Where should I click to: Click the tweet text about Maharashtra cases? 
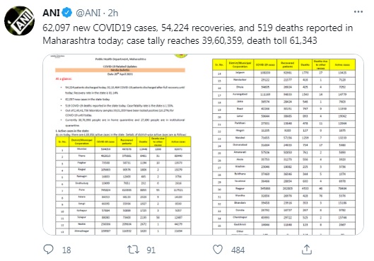197,34
